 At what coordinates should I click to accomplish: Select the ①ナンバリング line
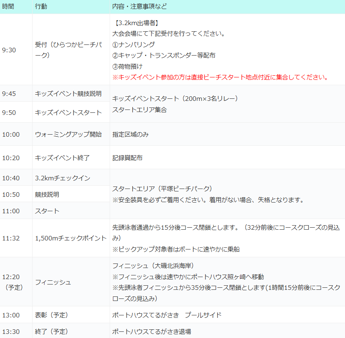click(x=134, y=44)
